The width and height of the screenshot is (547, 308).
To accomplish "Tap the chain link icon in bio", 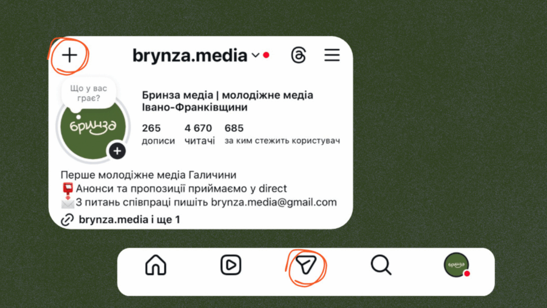I will pyautogui.click(x=67, y=220).
